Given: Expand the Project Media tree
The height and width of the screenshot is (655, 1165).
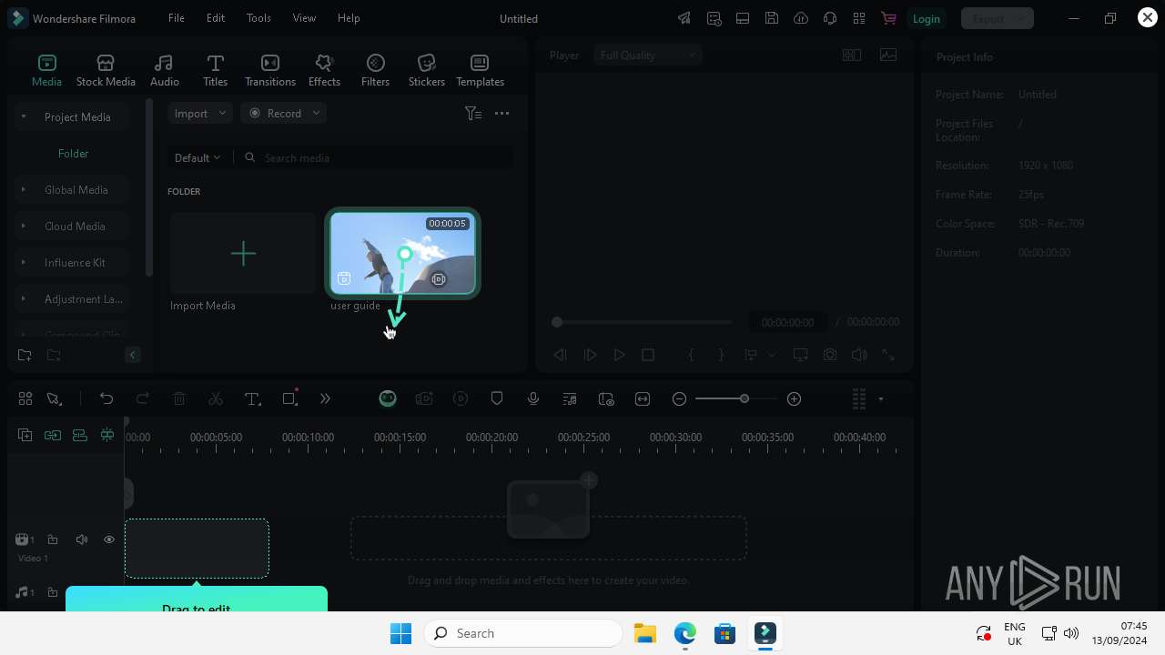Looking at the screenshot, I should 24,116.
